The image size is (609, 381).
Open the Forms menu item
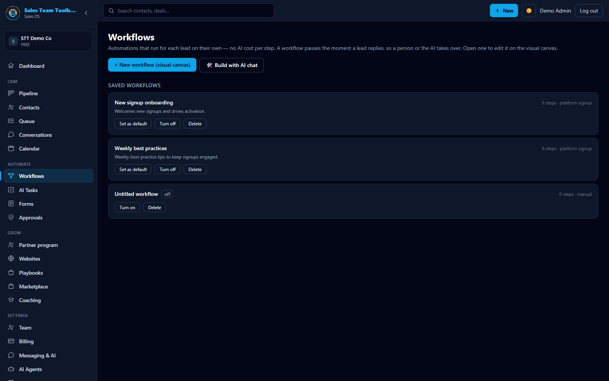48,204
